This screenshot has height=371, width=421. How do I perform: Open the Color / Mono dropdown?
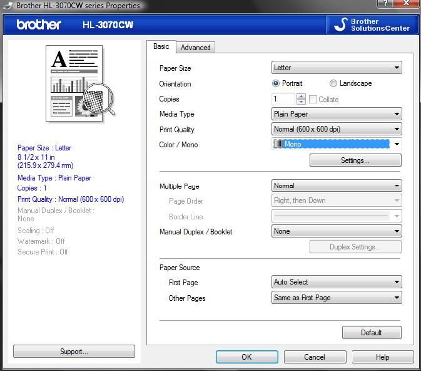(x=337, y=144)
